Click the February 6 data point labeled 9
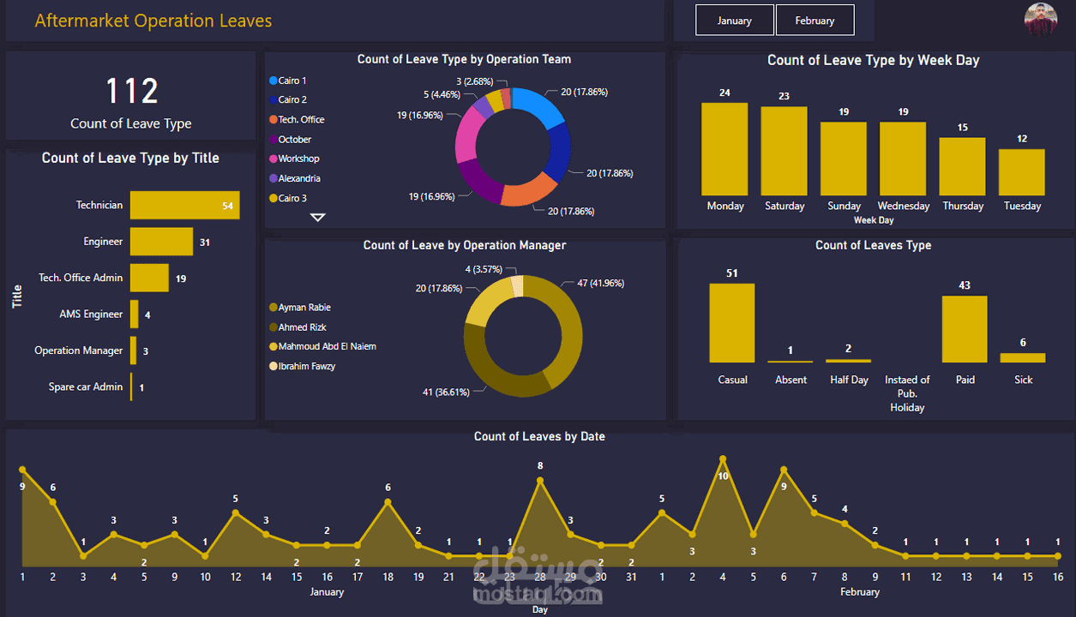The width and height of the screenshot is (1076, 617). [784, 470]
